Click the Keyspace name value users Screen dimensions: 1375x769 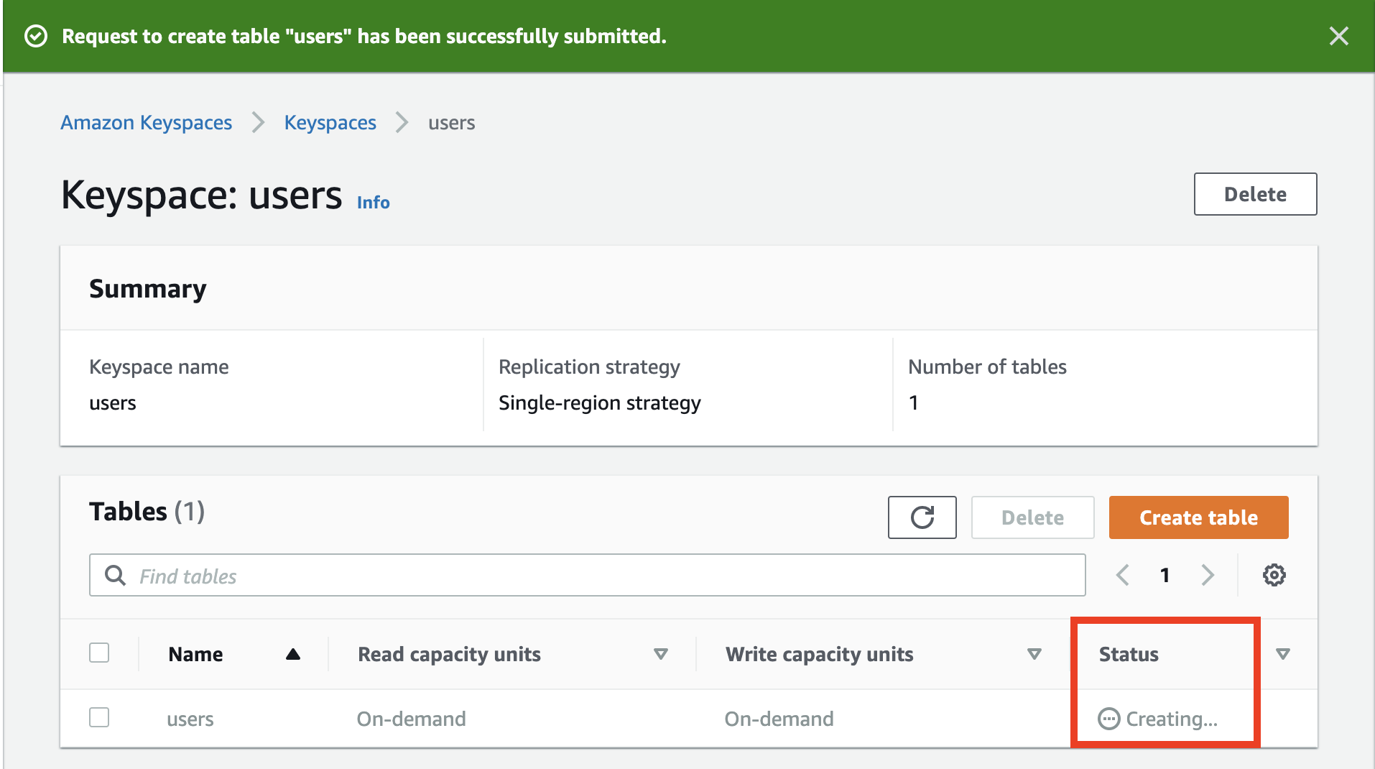[113, 402]
